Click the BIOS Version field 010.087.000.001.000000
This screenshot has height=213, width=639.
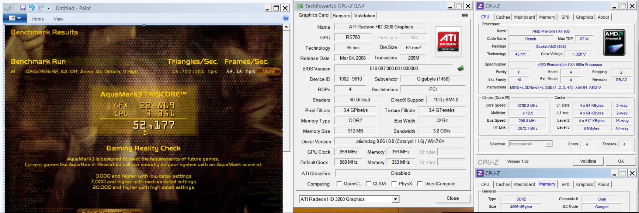[394, 68]
